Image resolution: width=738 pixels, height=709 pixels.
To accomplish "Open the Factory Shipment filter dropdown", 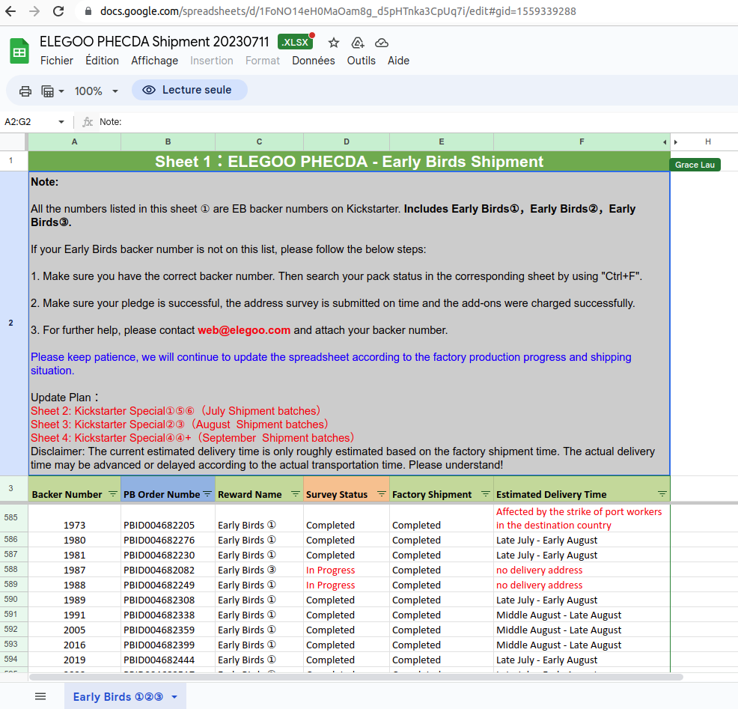I will tap(485, 494).
